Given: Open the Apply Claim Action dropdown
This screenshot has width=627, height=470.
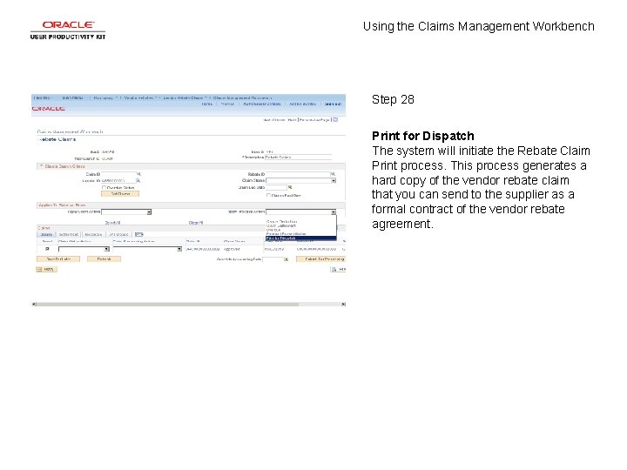Looking at the screenshot, I should pos(126,211).
